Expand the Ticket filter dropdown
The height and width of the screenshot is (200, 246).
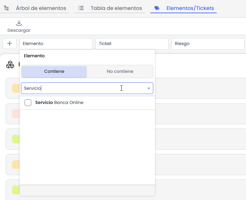point(132,44)
